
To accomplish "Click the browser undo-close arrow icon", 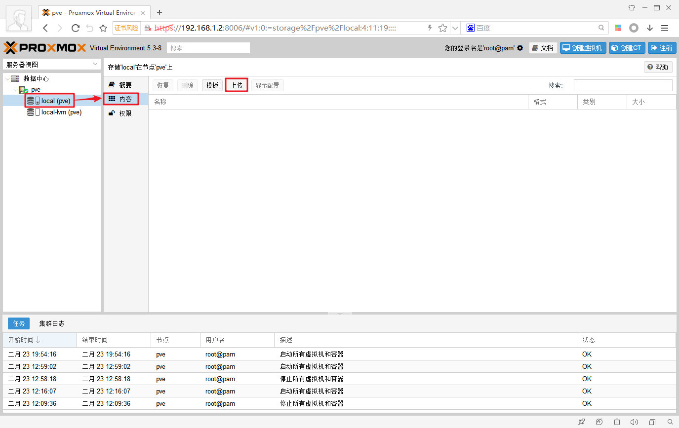I will [89, 28].
